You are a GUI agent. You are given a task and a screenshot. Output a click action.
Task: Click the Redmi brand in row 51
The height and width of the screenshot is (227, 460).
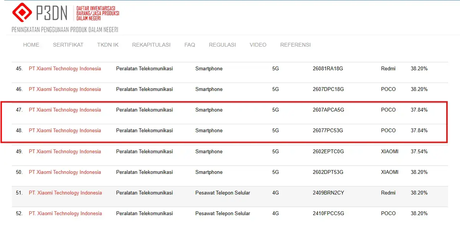click(388, 193)
